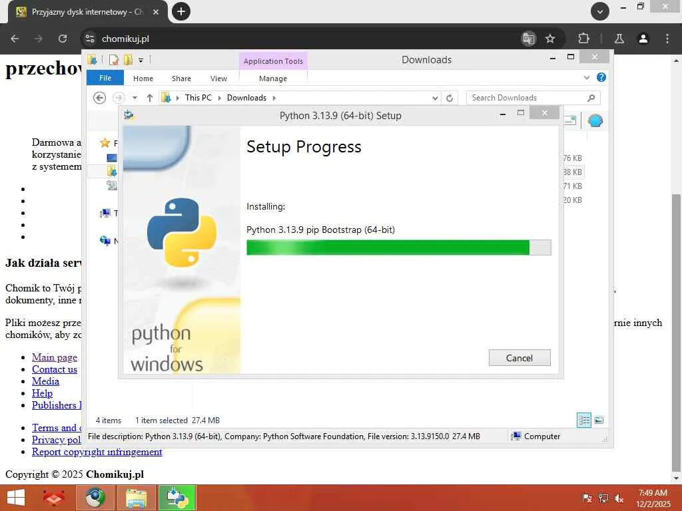Open Chrome extensions puzzle icon
The image size is (682, 511).
(x=583, y=39)
